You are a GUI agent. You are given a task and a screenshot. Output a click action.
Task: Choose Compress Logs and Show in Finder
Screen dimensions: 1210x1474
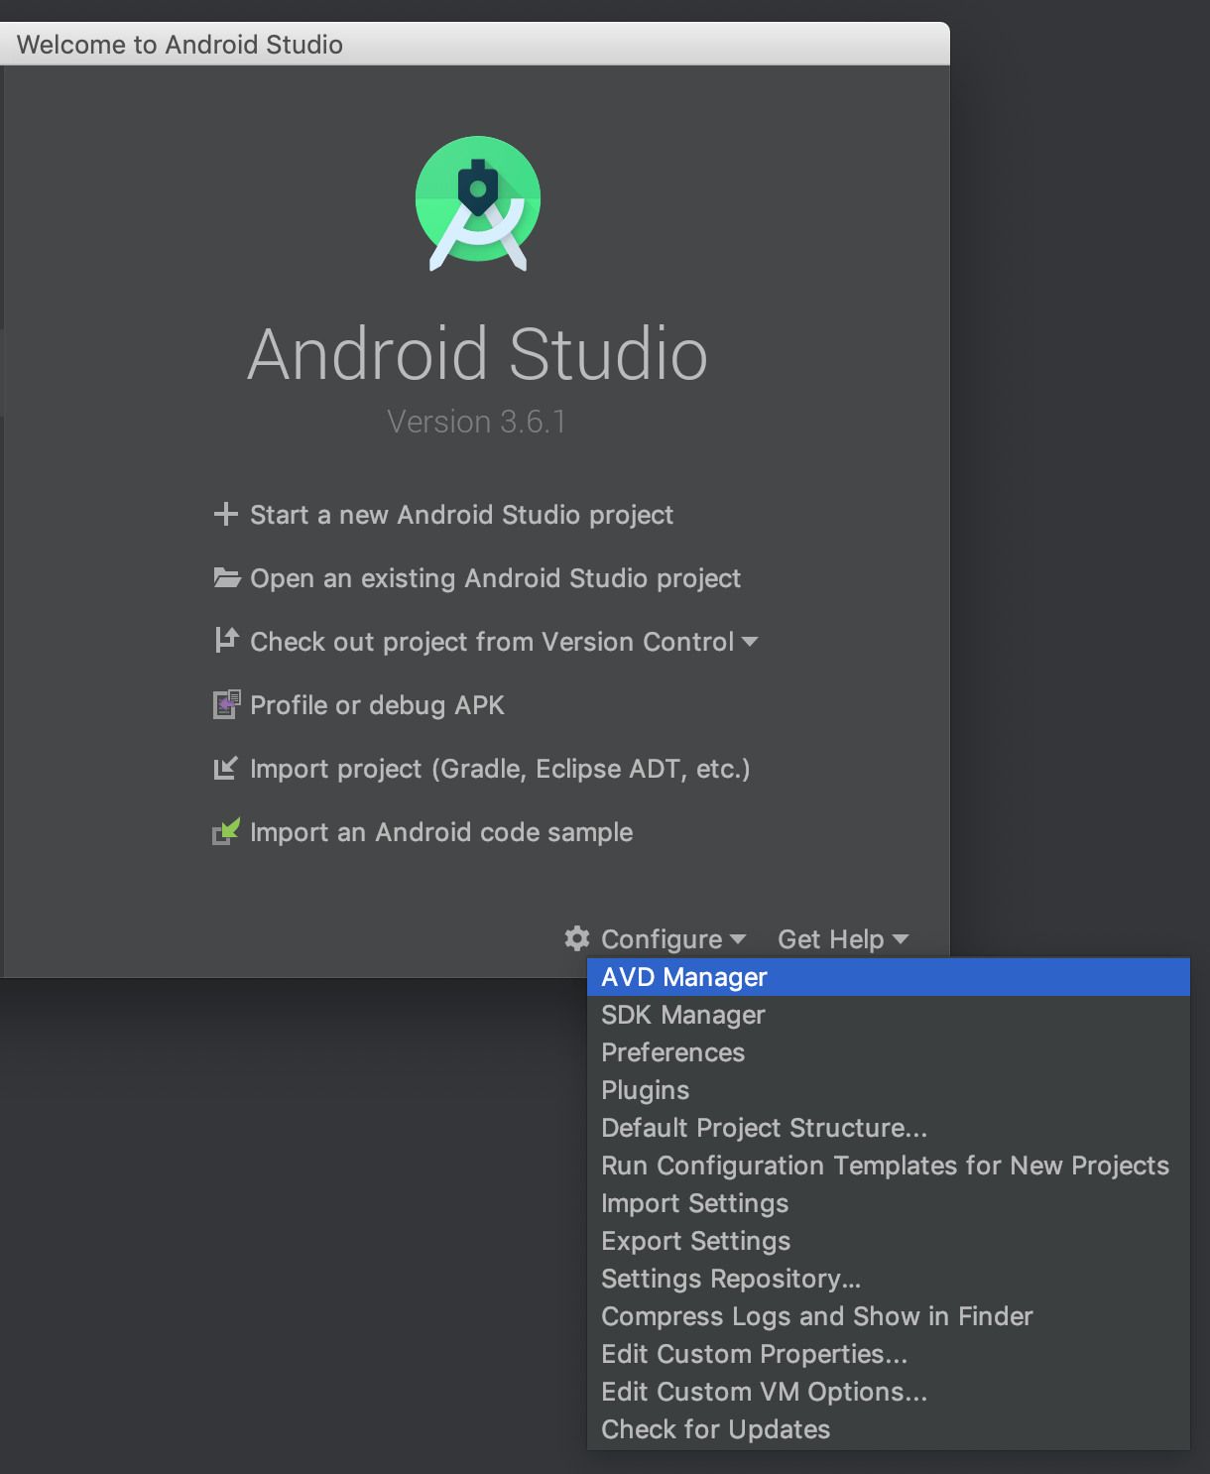point(889,1316)
